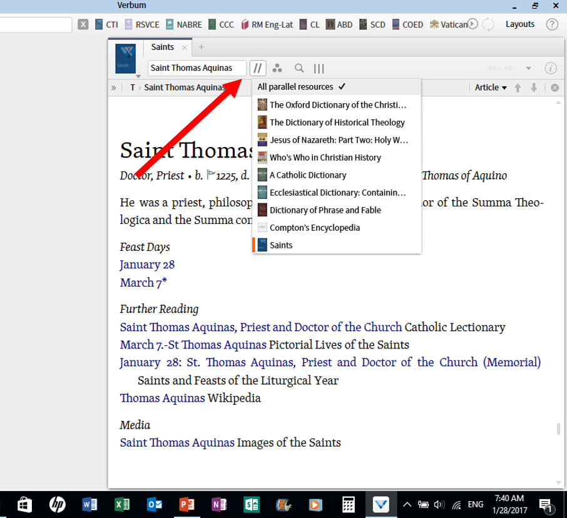Choose Compton's Encyclopedia
Image resolution: width=567 pixels, height=518 pixels.
click(337, 228)
